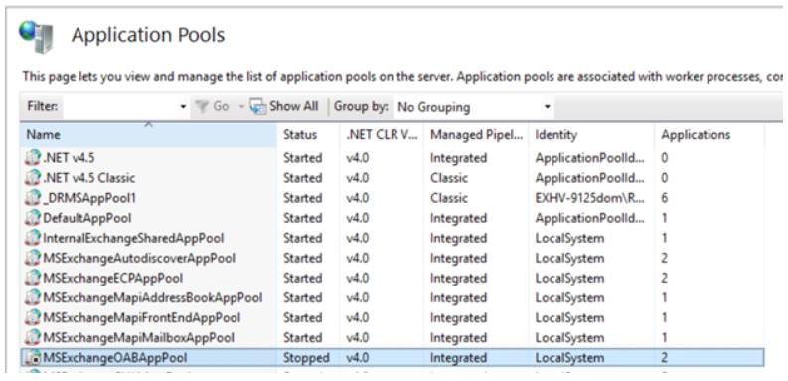788x381 pixels.
Task: Select the MSExchangeMapiFrontEndAppPool name
Action: coord(142,318)
